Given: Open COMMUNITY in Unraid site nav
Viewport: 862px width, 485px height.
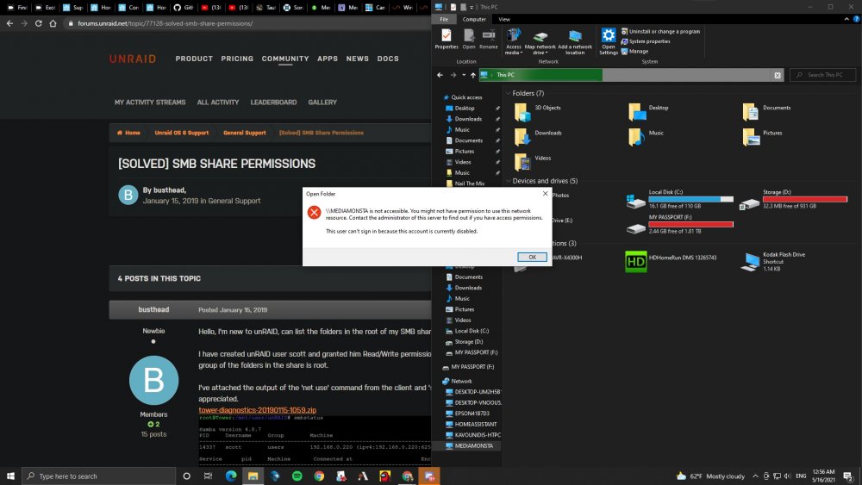Looking at the screenshot, I should click(x=284, y=59).
